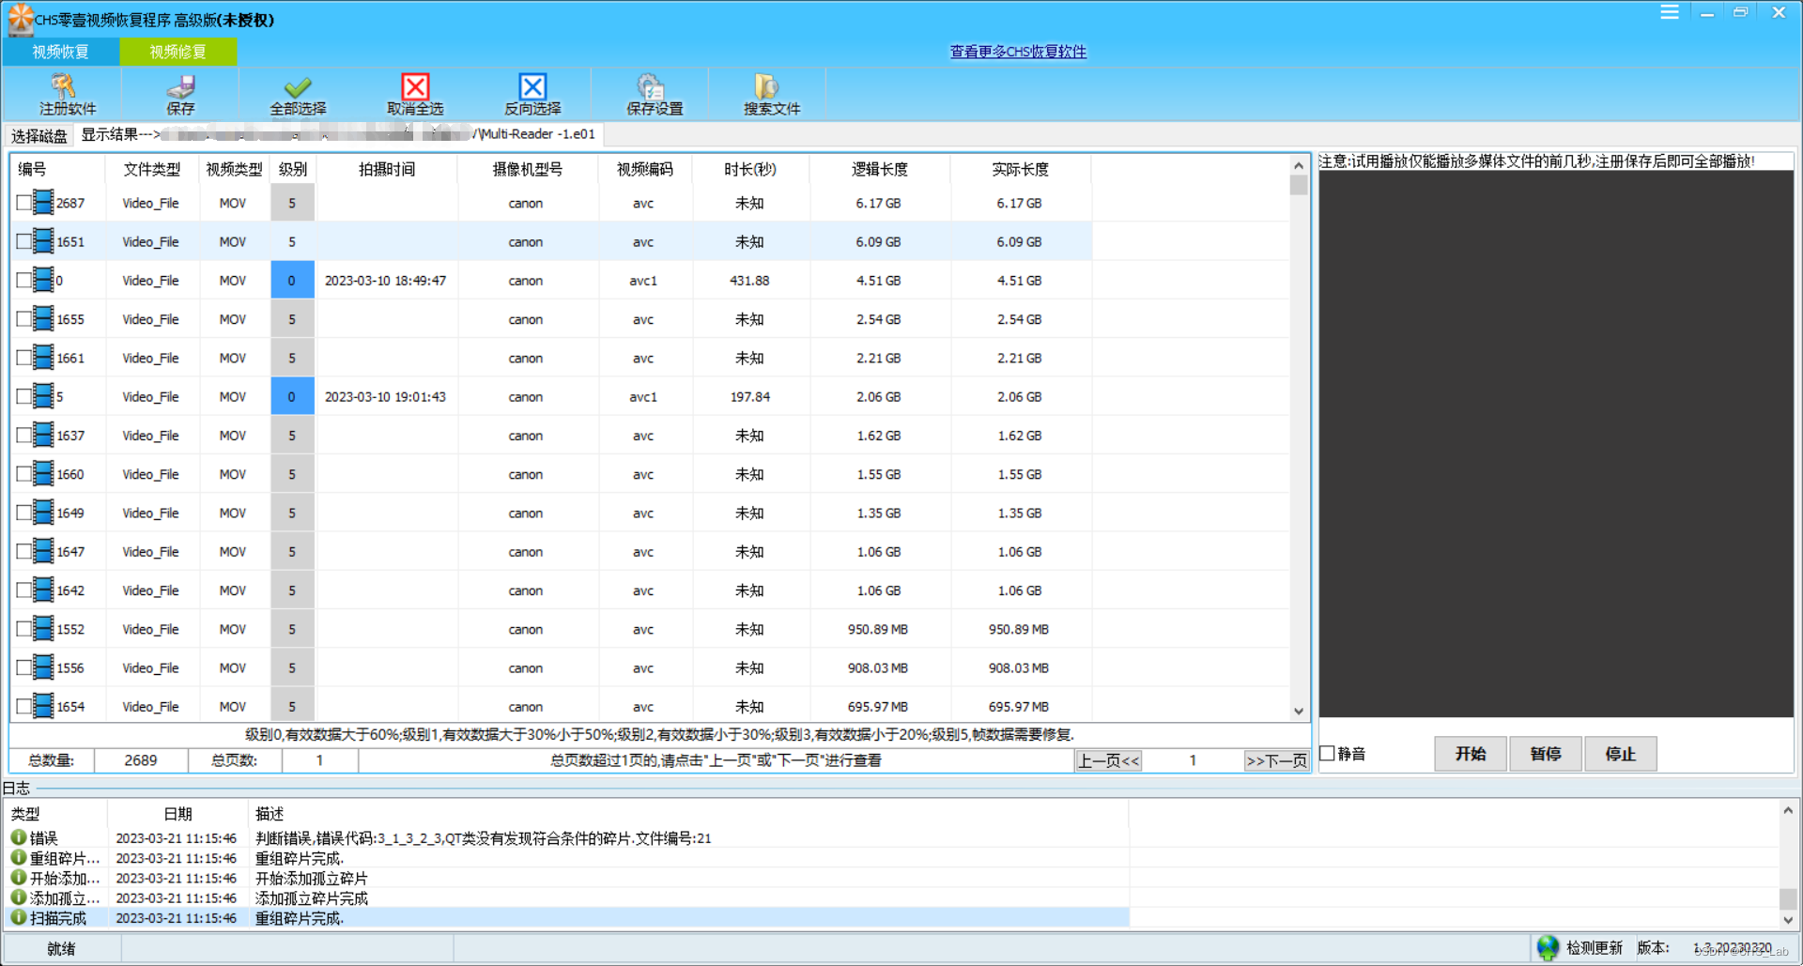Click the 停止 stop button
The width and height of the screenshot is (1803, 966).
coord(1621,754)
